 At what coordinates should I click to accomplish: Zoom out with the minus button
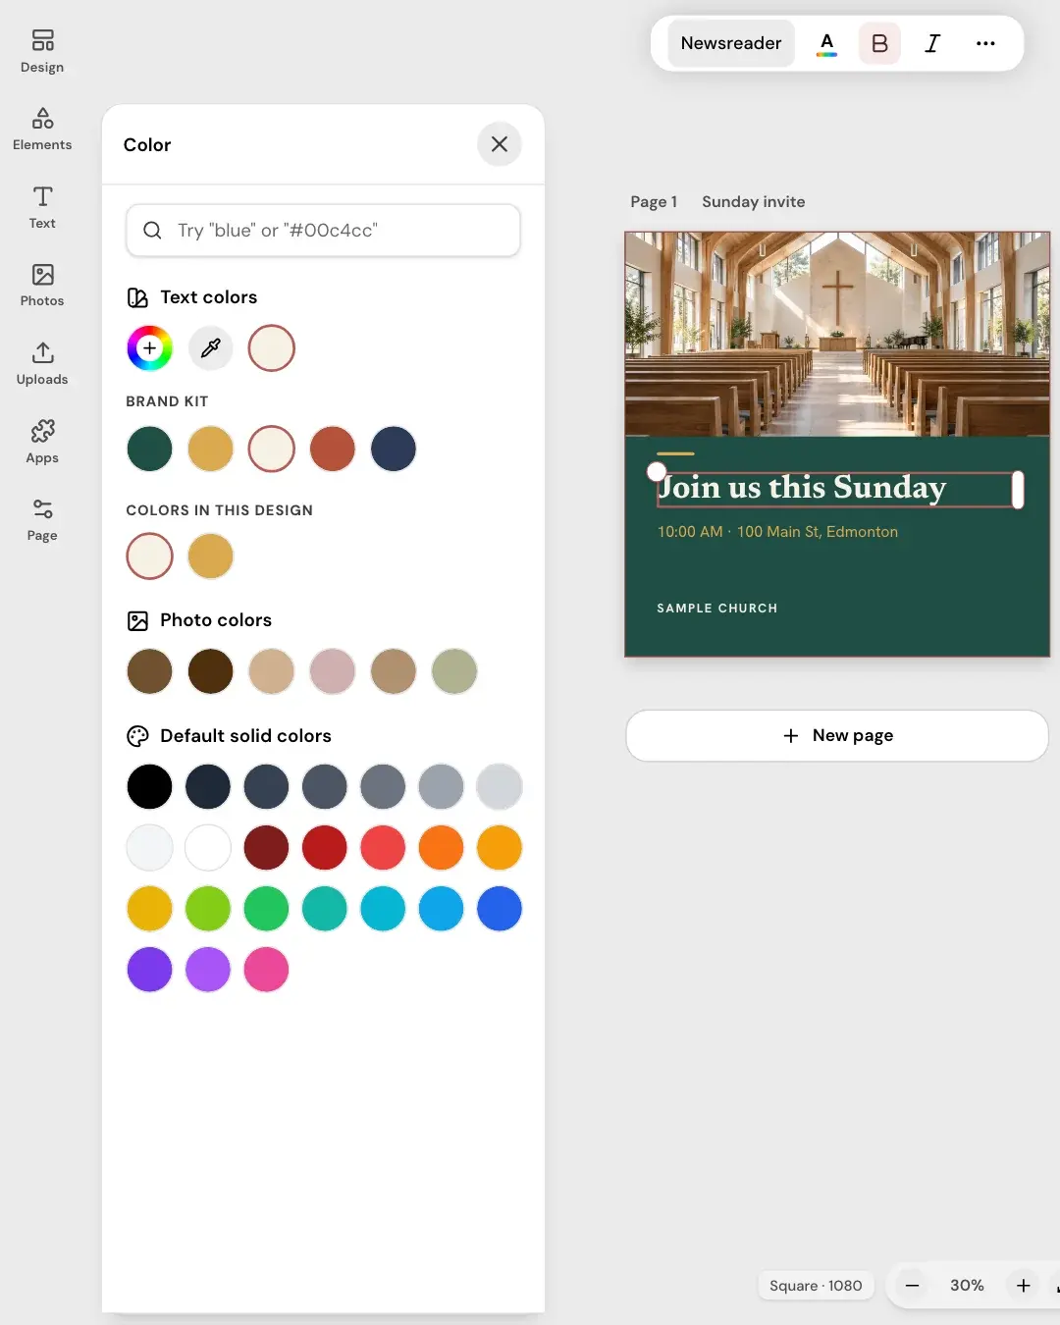pyautogui.click(x=912, y=1286)
